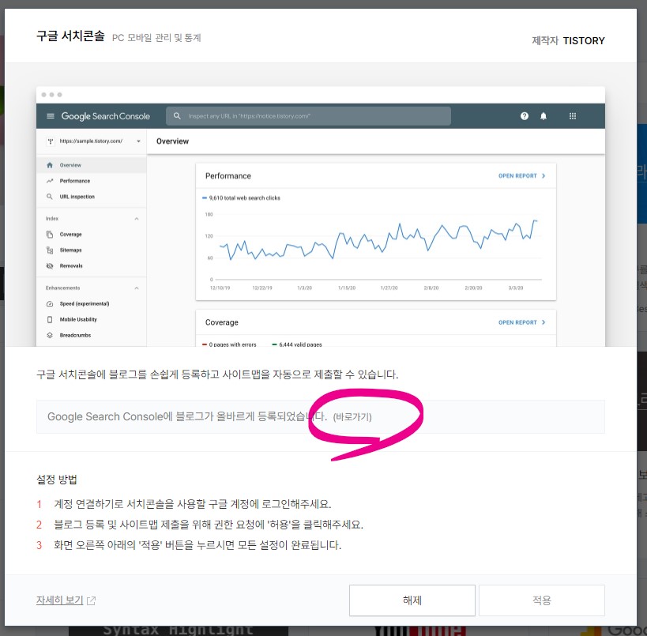
Task: Click the Removals crossed-eye icon
Action: pos(50,265)
